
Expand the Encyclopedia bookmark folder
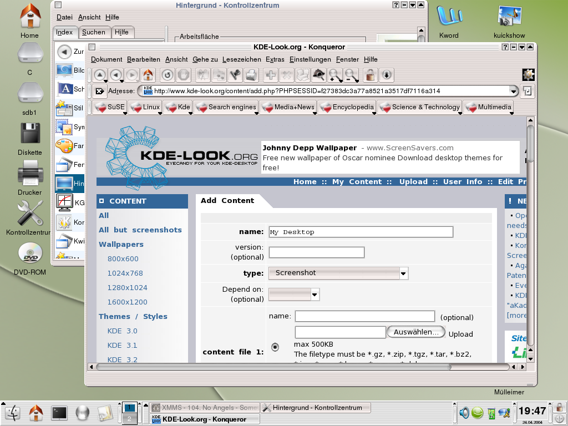347,107
